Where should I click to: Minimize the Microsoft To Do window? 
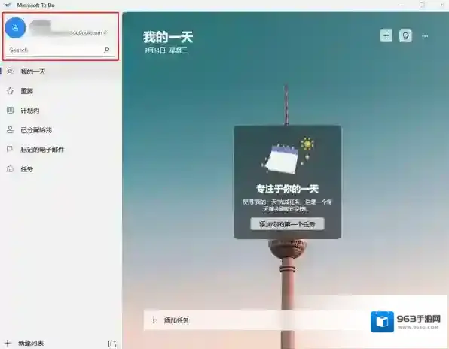click(x=402, y=5)
